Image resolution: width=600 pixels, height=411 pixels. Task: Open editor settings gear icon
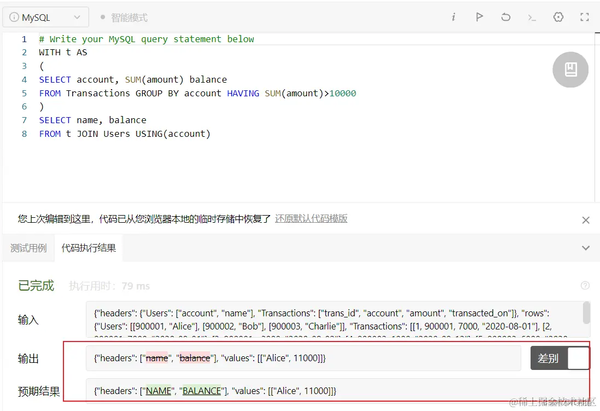(558, 17)
